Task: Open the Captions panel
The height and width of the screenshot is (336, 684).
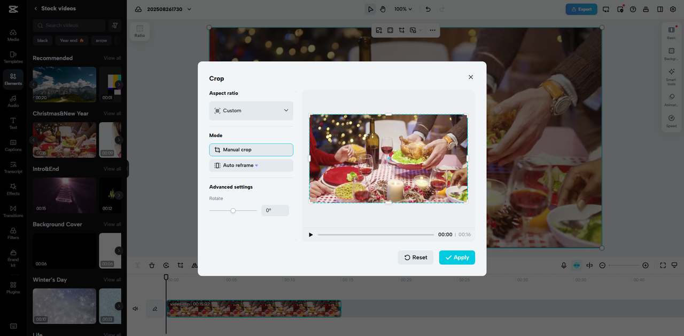Action: [13, 146]
